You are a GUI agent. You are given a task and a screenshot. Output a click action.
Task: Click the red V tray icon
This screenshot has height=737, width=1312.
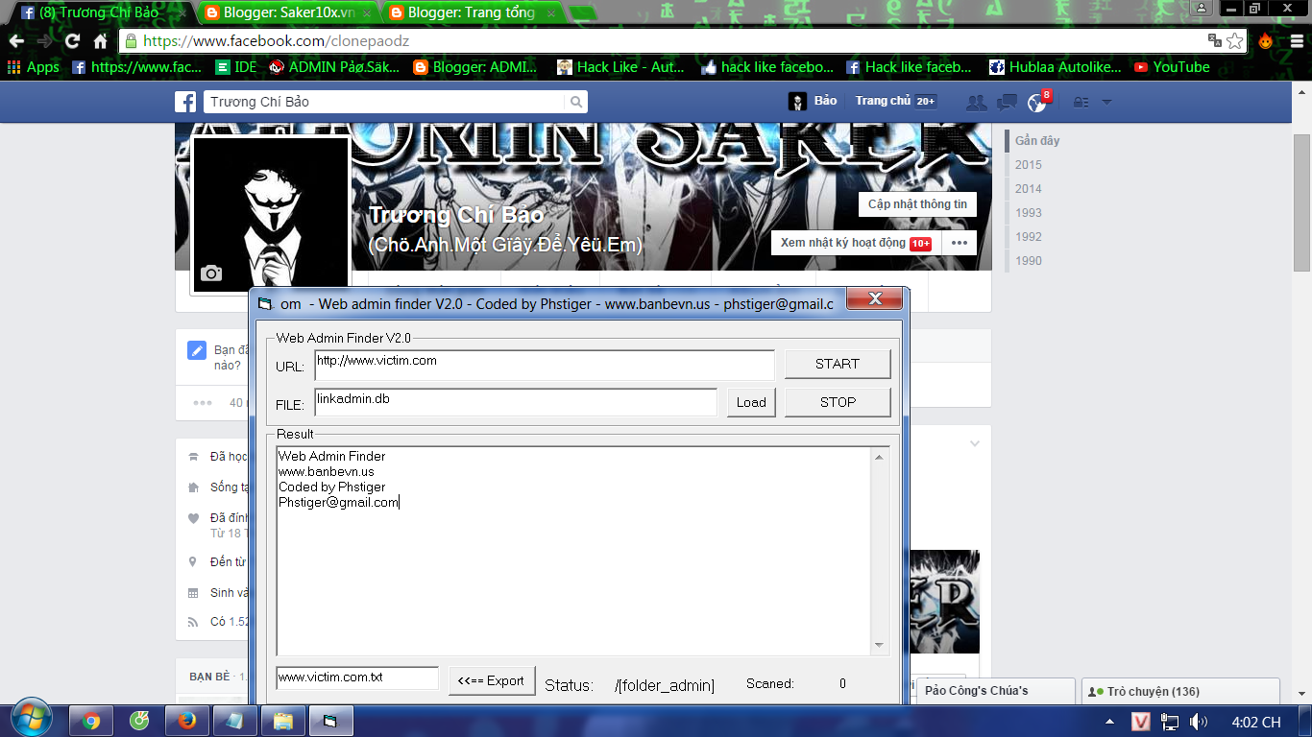tap(1141, 722)
